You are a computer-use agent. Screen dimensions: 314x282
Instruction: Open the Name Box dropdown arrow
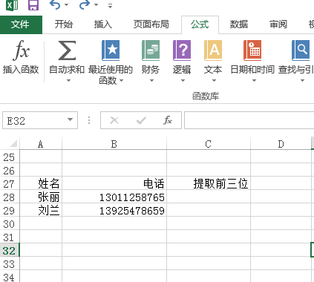(x=71, y=119)
